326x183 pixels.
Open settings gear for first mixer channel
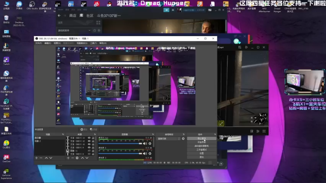150,144
